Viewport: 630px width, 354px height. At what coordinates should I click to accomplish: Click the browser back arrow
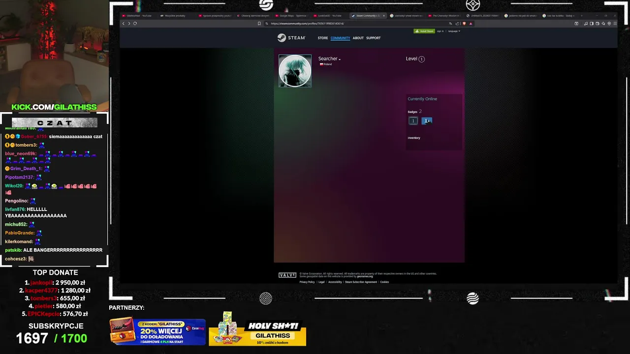click(124, 23)
